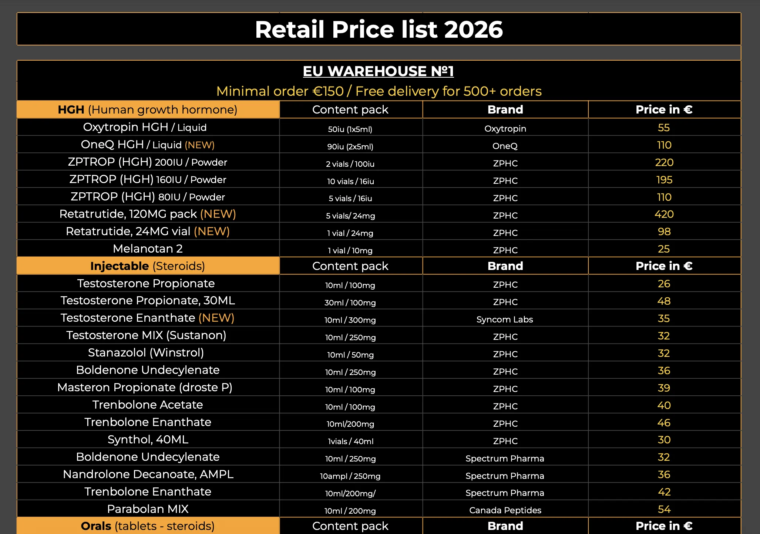The height and width of the screenshot is (534, 760).
Task: Click the price '420' for Retatrutide pack
Action: (664, 214)
